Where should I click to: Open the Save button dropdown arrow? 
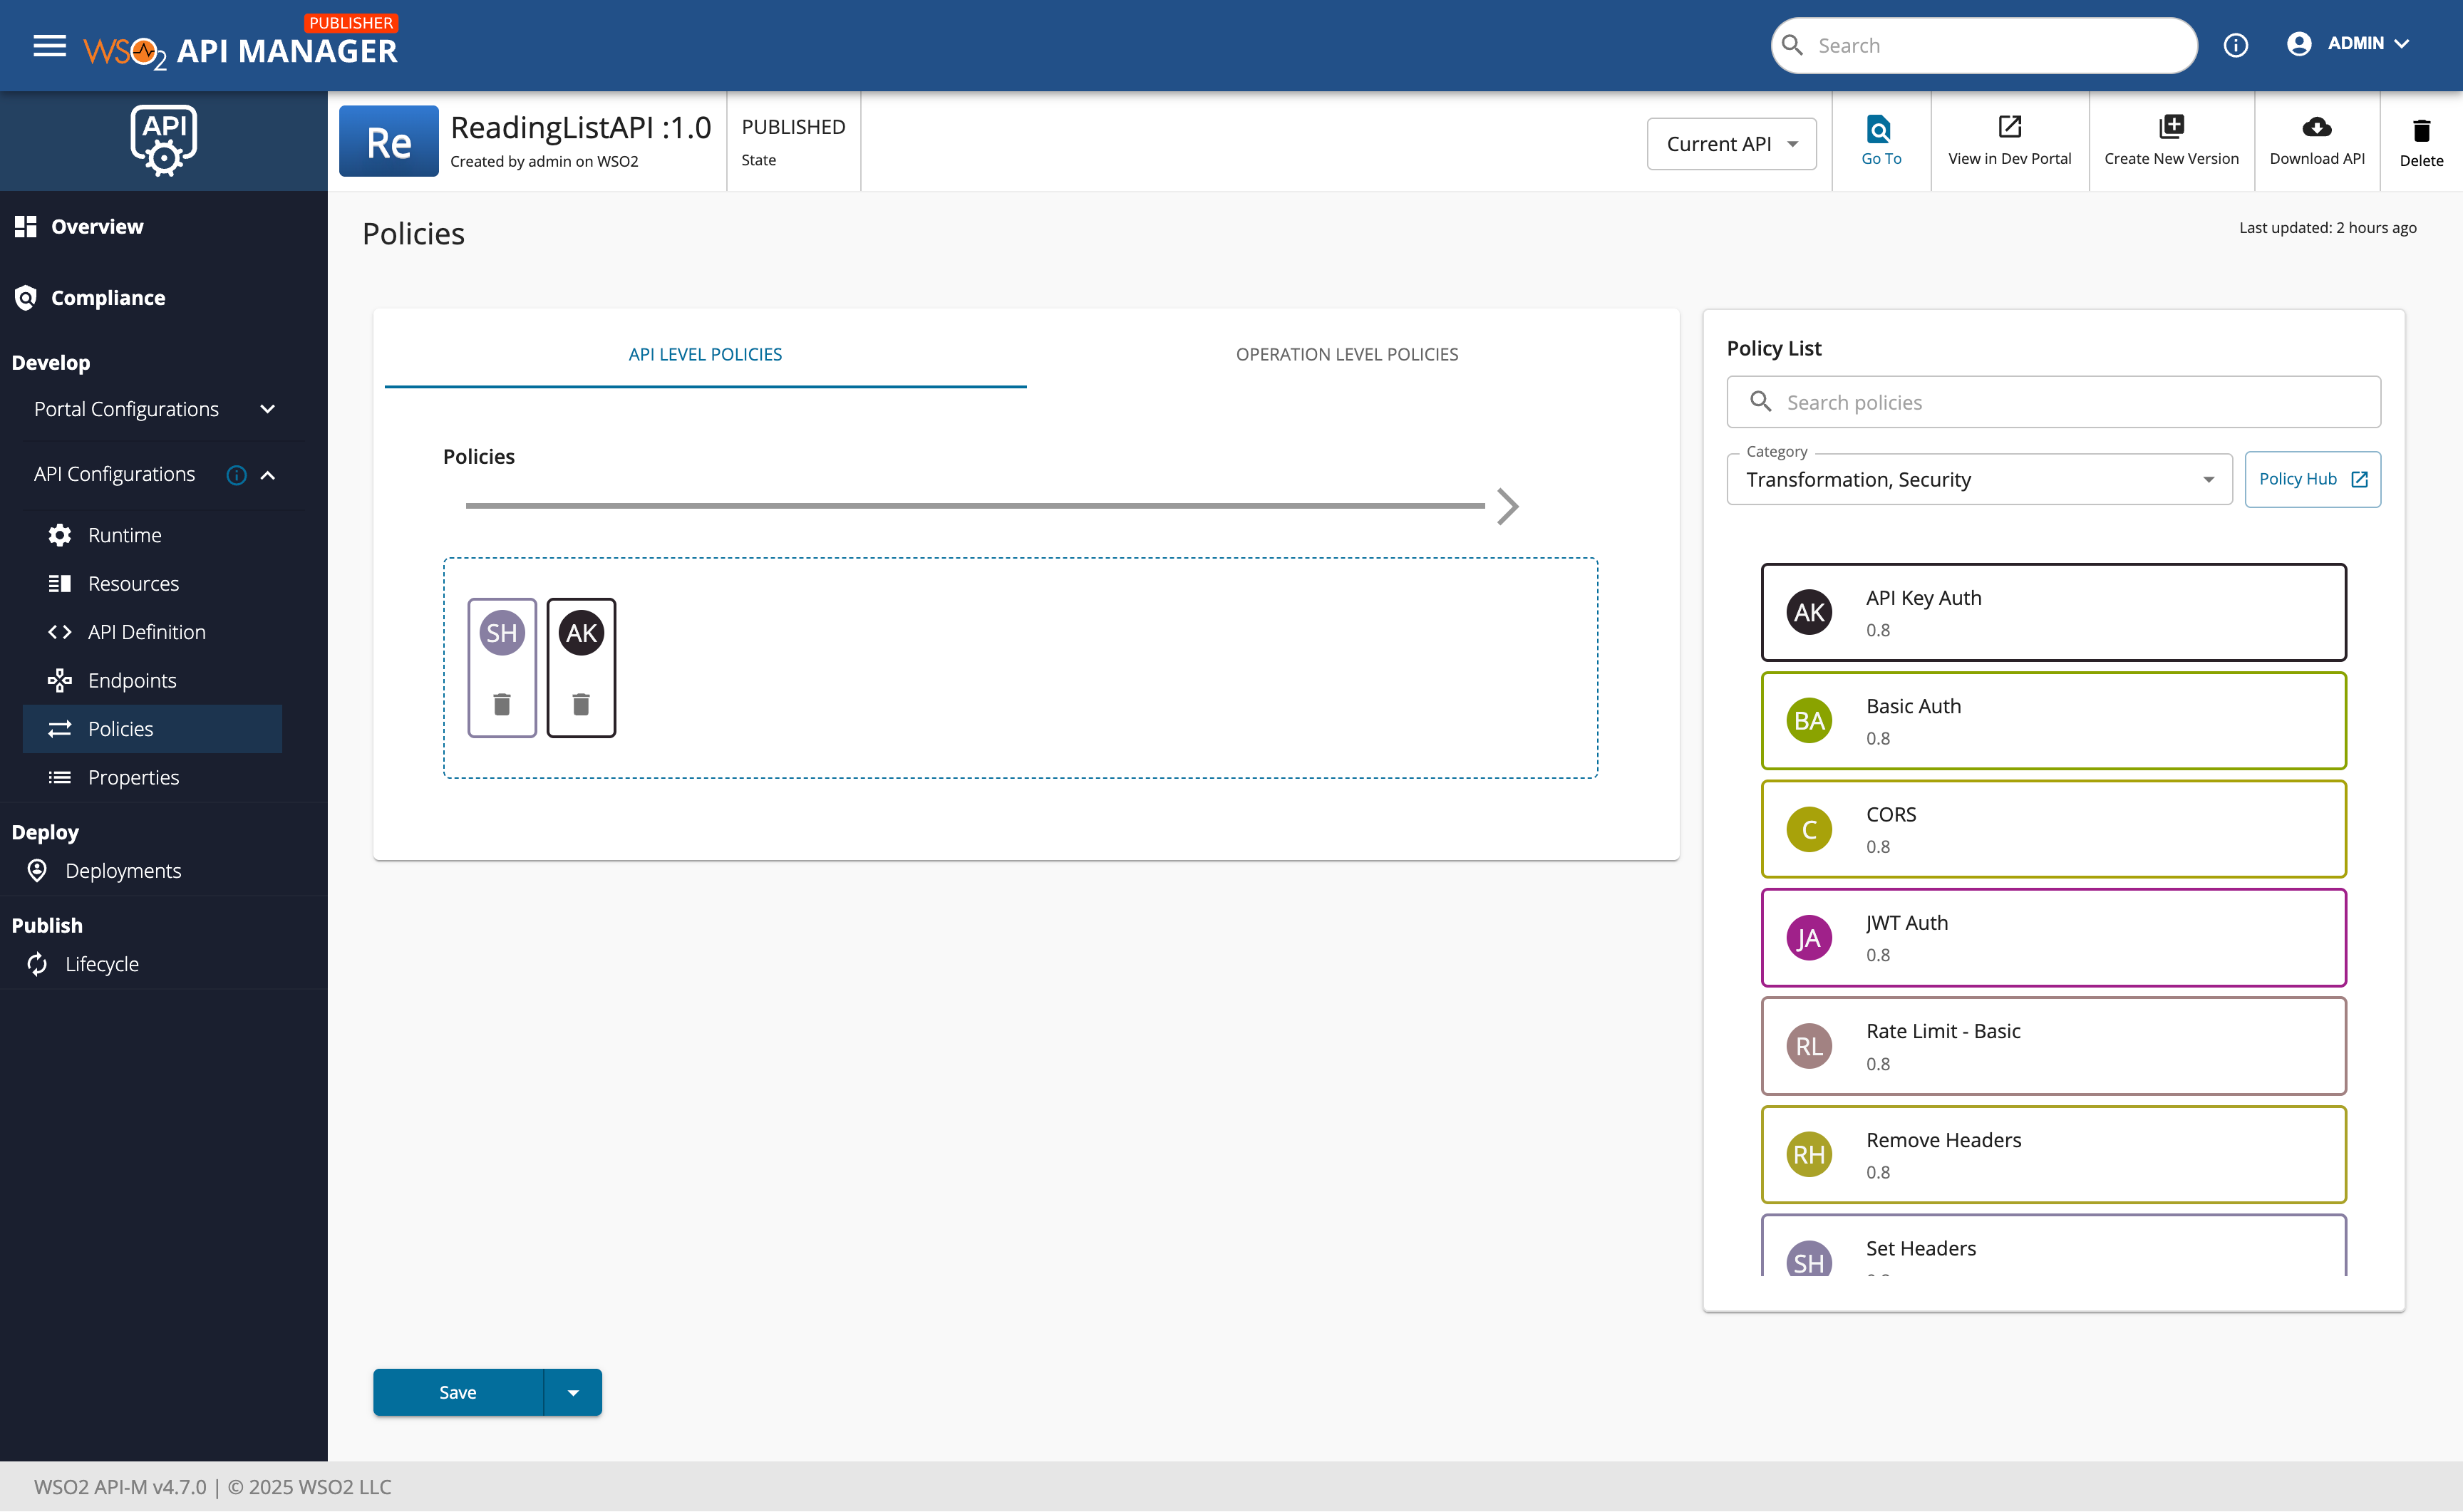(x=573, y=1392)
